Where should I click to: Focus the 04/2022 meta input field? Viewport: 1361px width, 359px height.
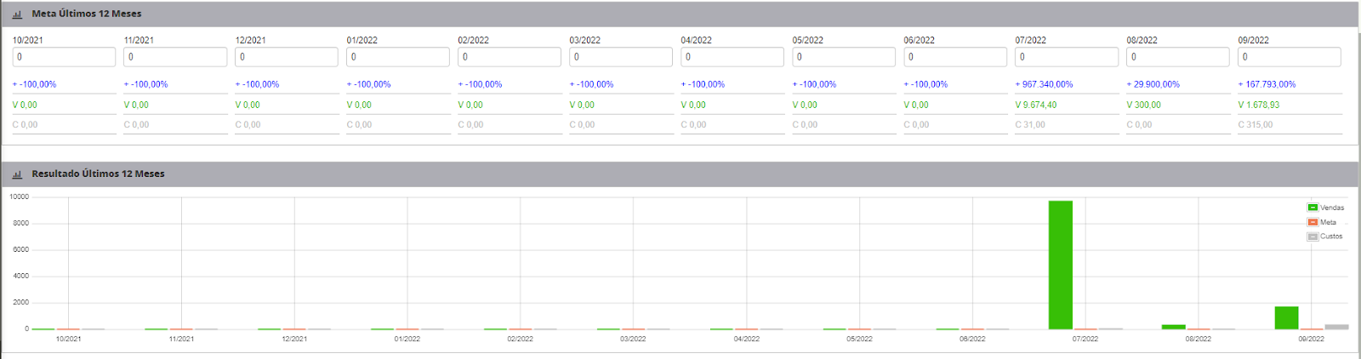pyautogui.click(x=732, y=57)
